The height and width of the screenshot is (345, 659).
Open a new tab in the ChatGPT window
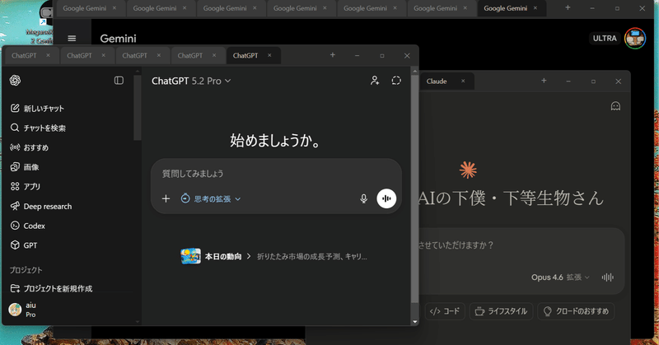[333, 55]
